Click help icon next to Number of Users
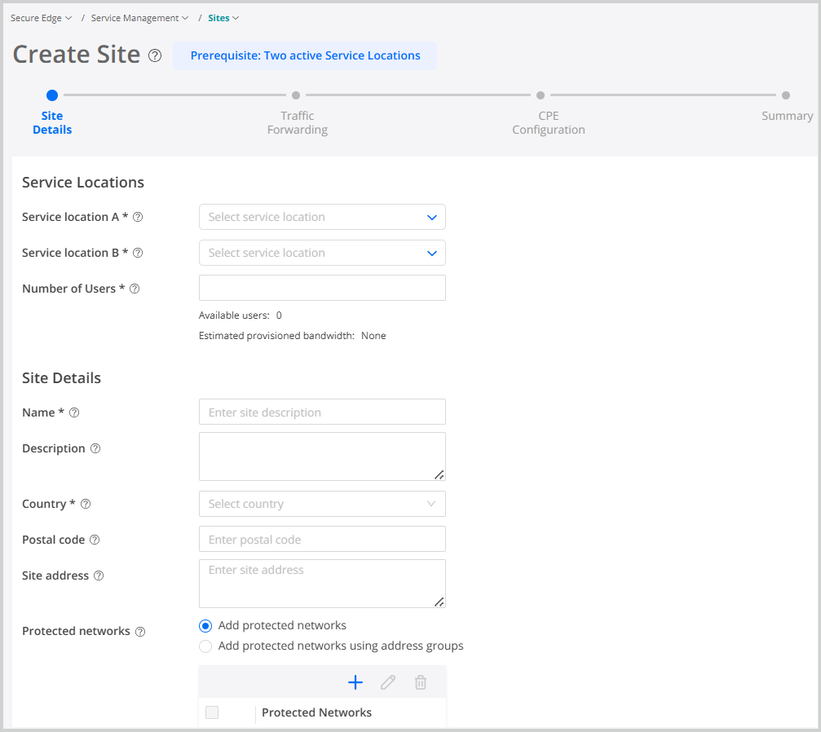 (x=135, y=289)
